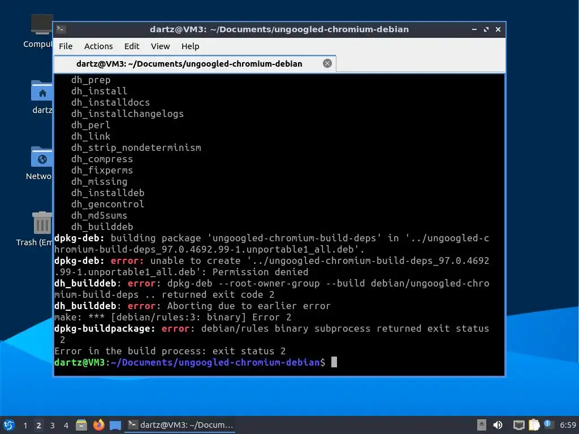579x434 pixels.
Task: Click 'Aborting due to earlier error' text
Action: pyautogui.click(x=249, y=306)
